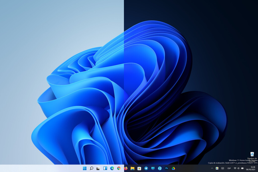The width and height of the screenshot is (258, 172).
Task: Open Task View from the taskbar
Action: 98,168
